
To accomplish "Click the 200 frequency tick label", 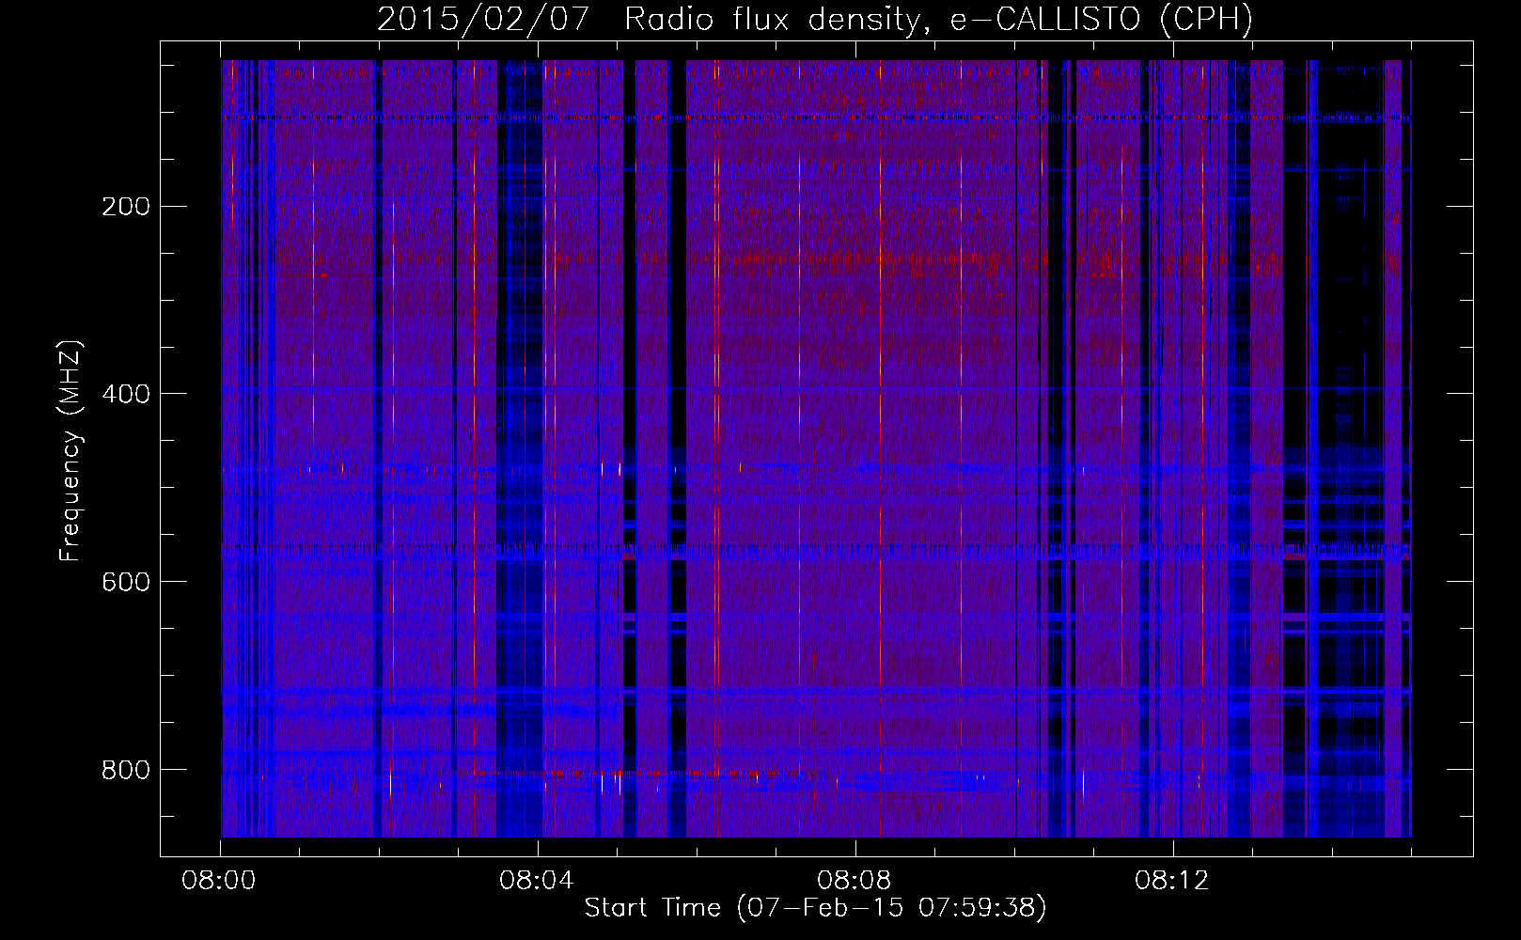I will [x=126, y=206].
